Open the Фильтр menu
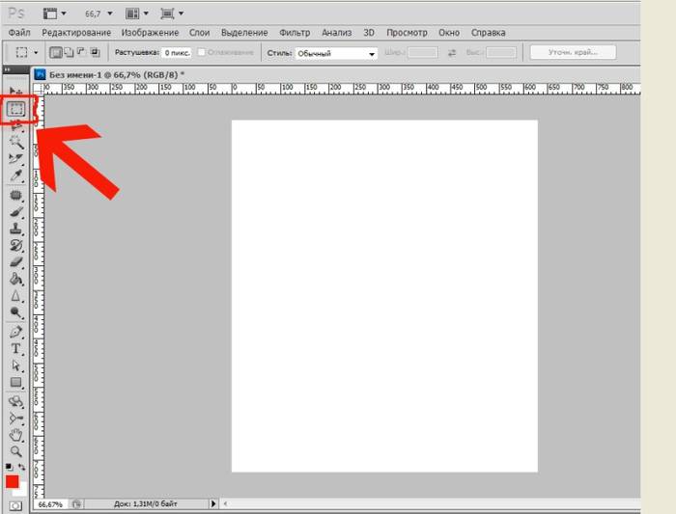This screenshot has height=514, width=676. 294,33
